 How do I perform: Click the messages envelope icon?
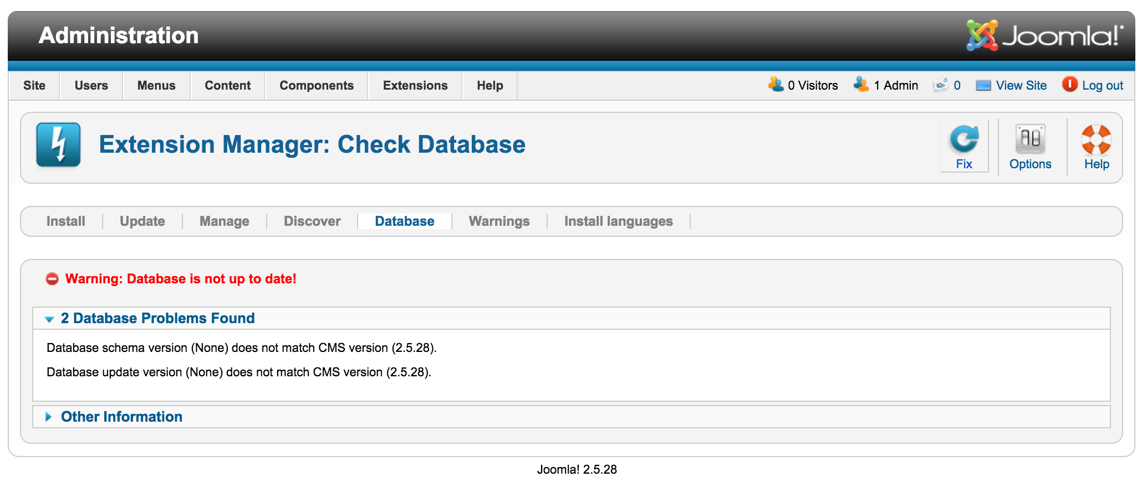pyautogui.click(x=941, y=85)
